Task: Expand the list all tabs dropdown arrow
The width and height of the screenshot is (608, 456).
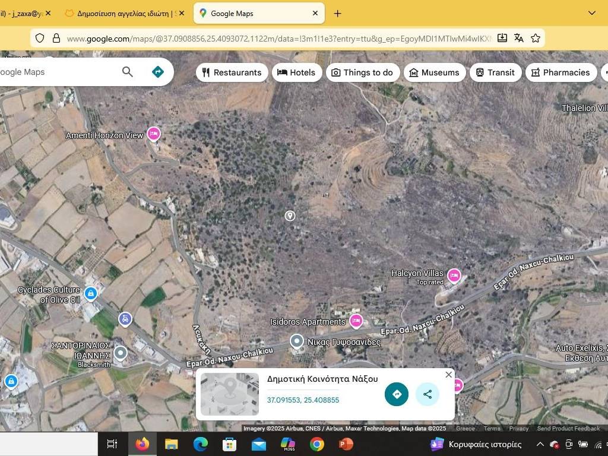Action: tap(592, 13)
